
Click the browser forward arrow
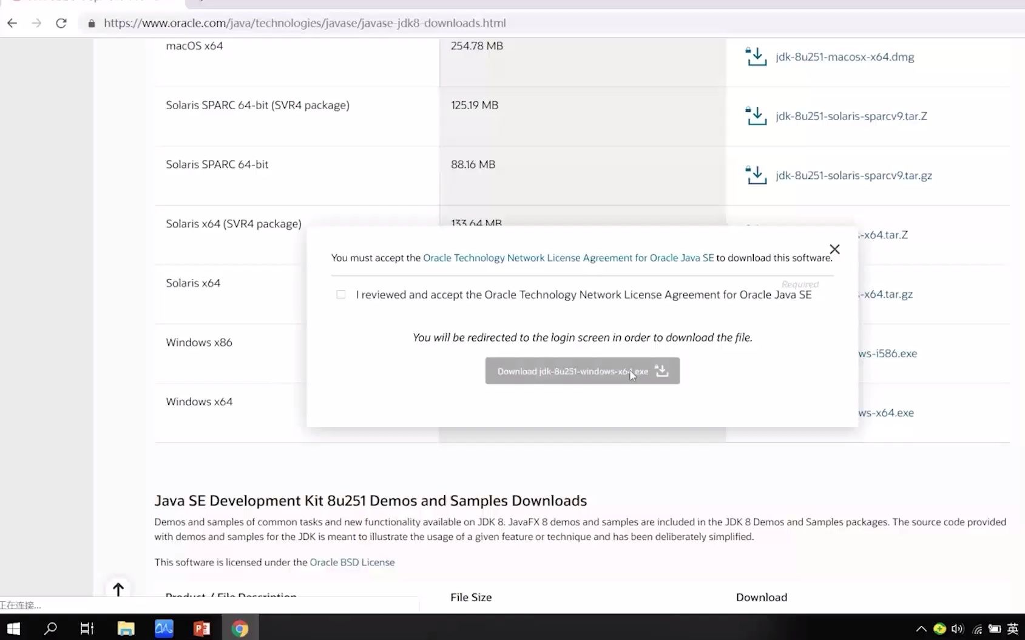coord(36,23)
